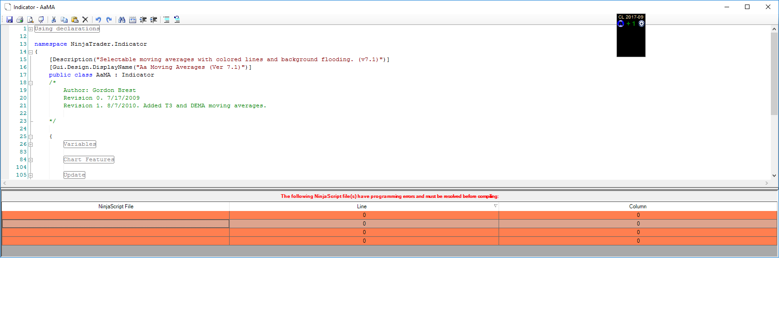Expand the Variables region at line 26
Viewport: 779px width, 326px height.
(30, 144)
